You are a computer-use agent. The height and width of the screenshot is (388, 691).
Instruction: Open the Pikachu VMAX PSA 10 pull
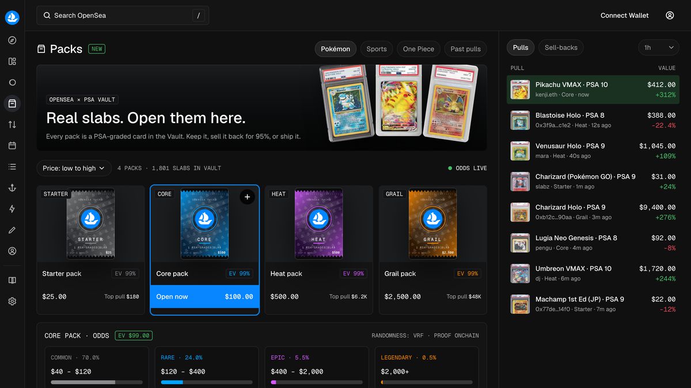click(x=593, y=90)
